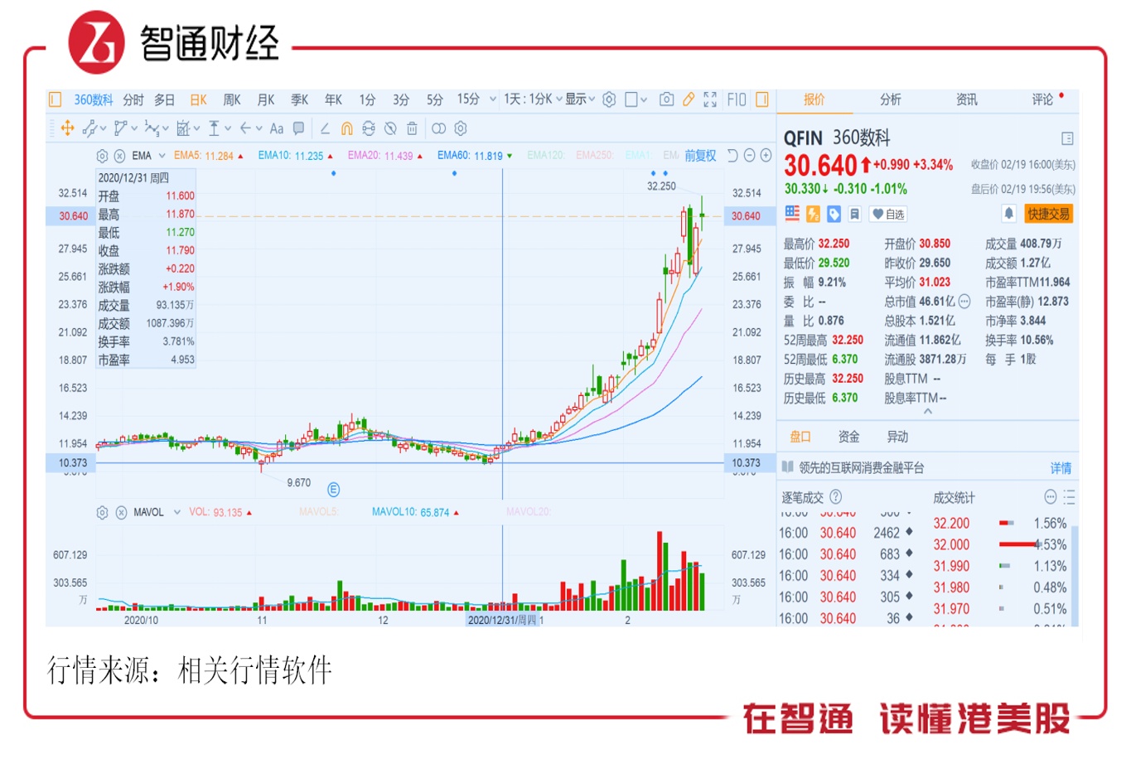
Task: Select the orange pencil drawing tool
Action: pos(689,99)
